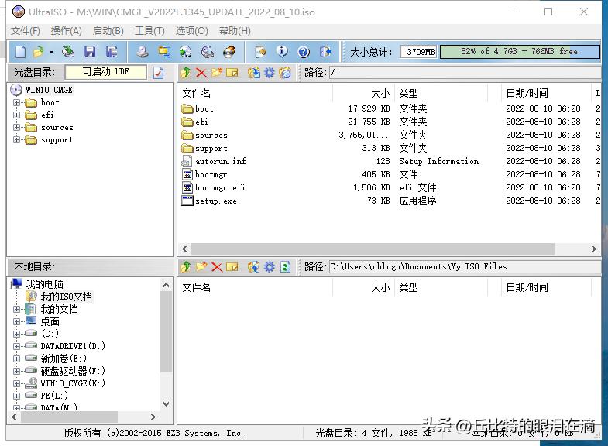Click the local path input field
This screenshot has height=446, width=608.
(x=465, y=266)
